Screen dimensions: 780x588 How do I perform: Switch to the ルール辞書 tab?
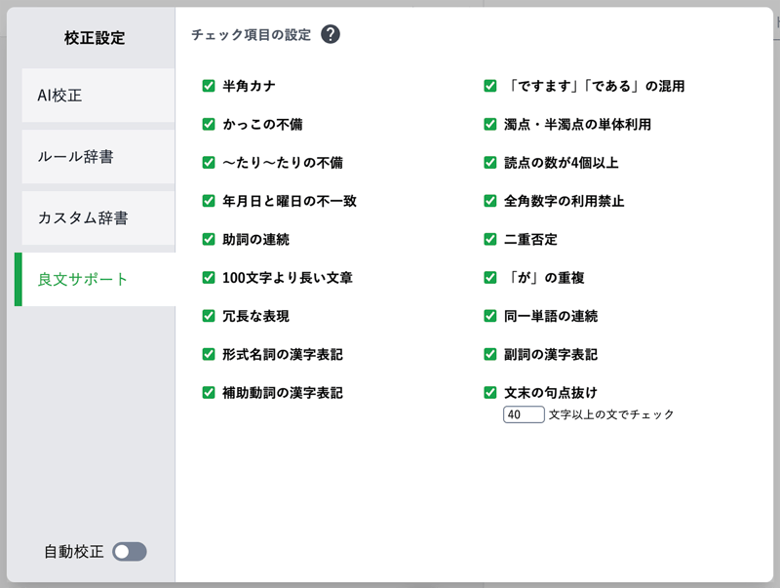coord(96,156)
